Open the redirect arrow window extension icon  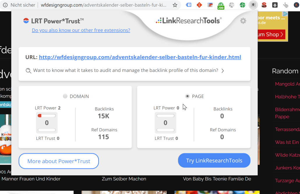coord(210,5)
